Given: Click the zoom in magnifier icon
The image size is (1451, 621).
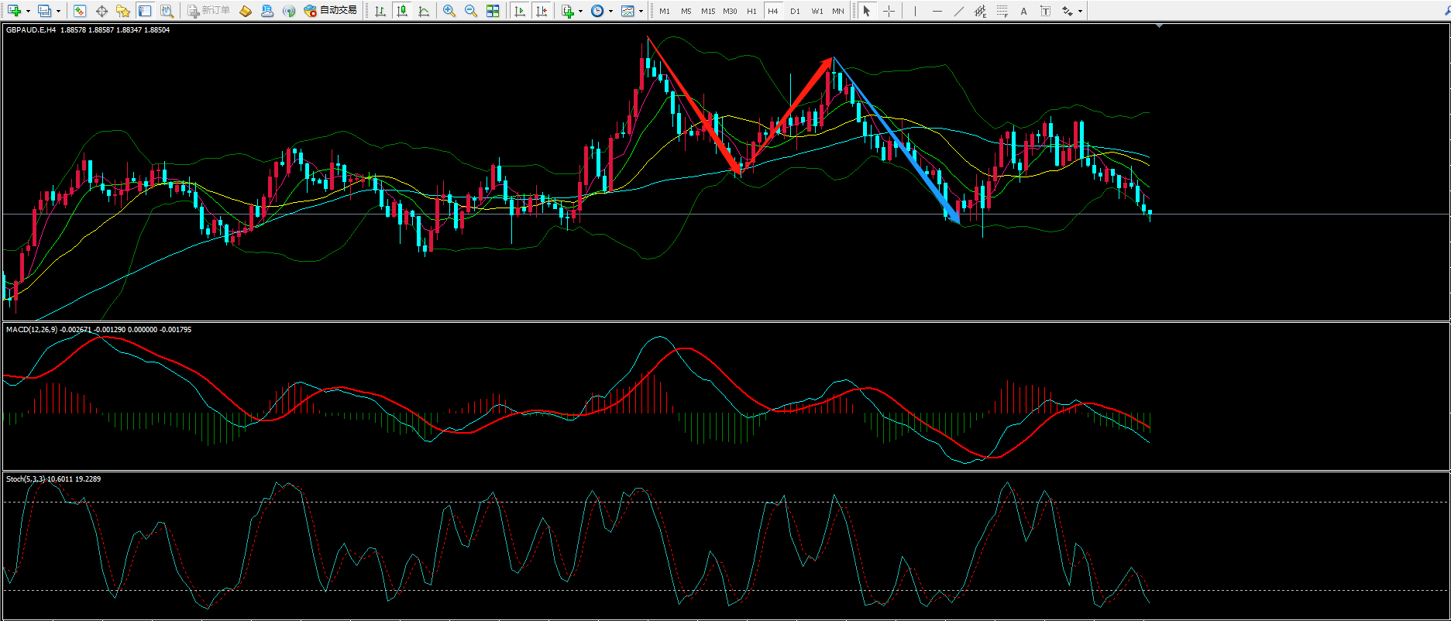Looking at the screenshot, I should [449, 11].
